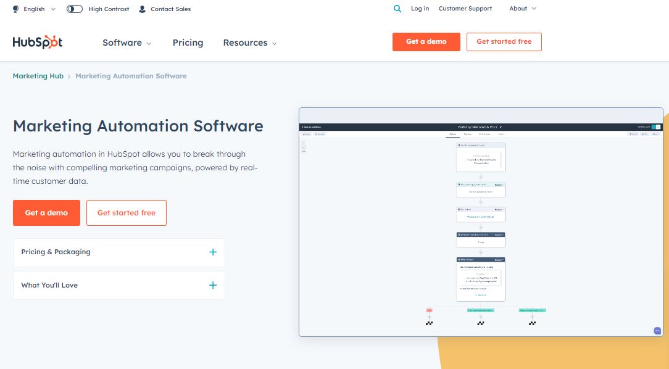Screen dimensions: 669x369
Task: Open the Software menu
Action: point(127,43)
